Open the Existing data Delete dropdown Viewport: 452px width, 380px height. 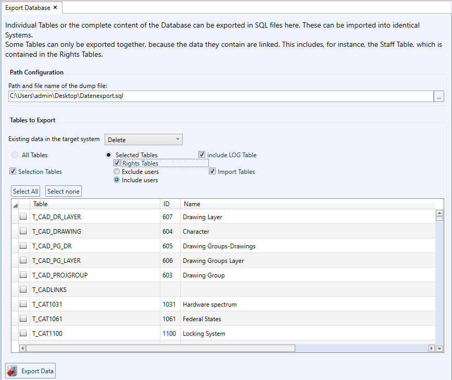click(x=144, y=140)
